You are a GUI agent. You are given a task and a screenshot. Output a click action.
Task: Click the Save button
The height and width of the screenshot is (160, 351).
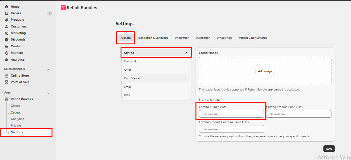tap(329, 148)
